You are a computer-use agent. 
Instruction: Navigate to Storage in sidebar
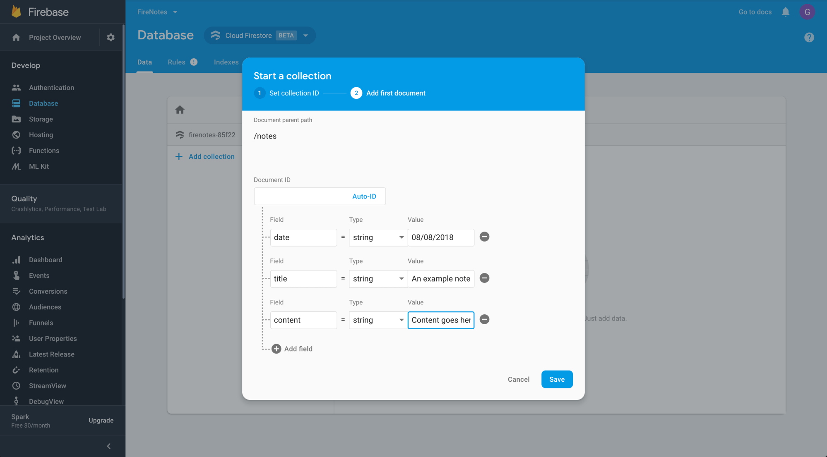[41, 119]
